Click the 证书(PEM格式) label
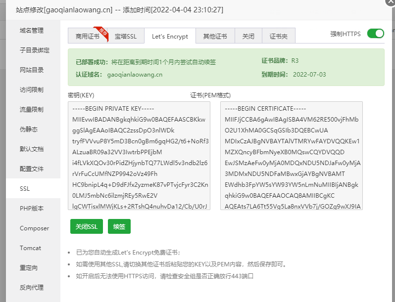The image size is (395, 302). [210, 95]
